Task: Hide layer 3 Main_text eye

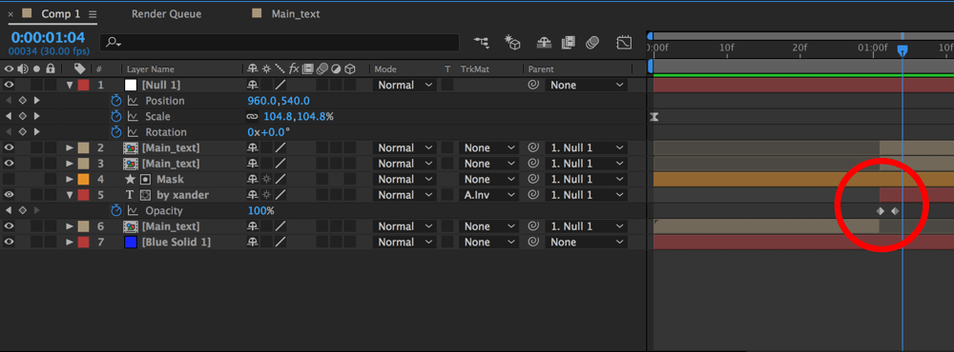Action: tap(9, 164)
